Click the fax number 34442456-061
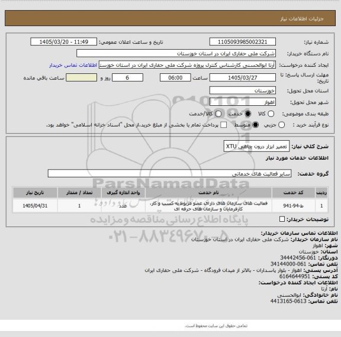The width and height of the screenshot is (341, 337). [x=298, y=258]
